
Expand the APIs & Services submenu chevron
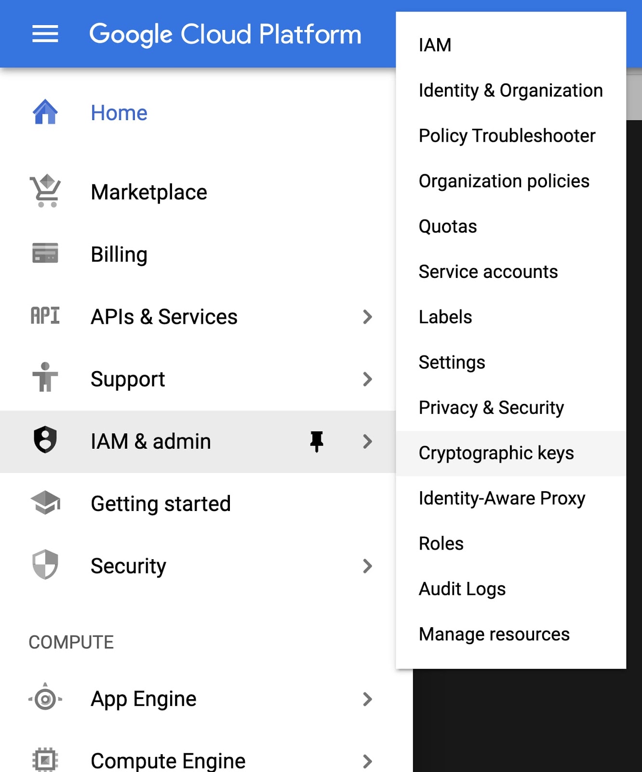point(367,317)
